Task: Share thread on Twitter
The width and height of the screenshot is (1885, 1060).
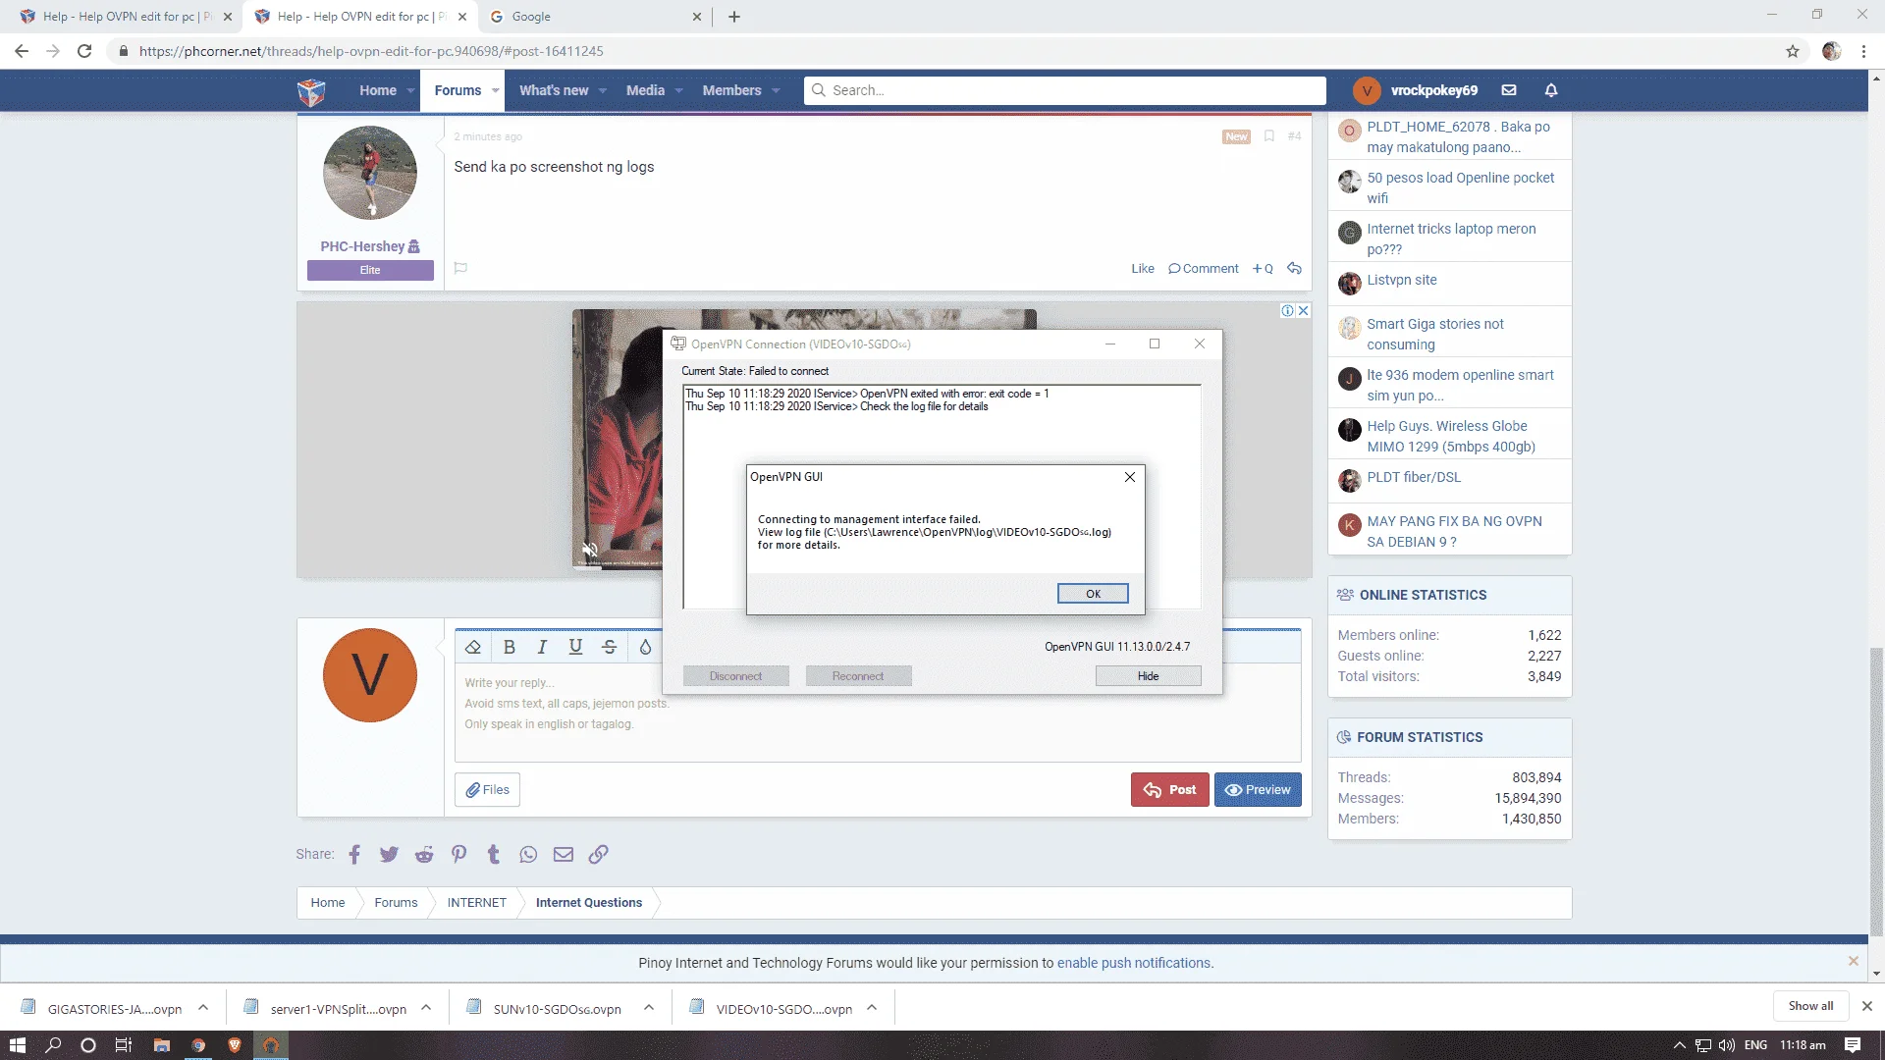Action: pos(389,855)
